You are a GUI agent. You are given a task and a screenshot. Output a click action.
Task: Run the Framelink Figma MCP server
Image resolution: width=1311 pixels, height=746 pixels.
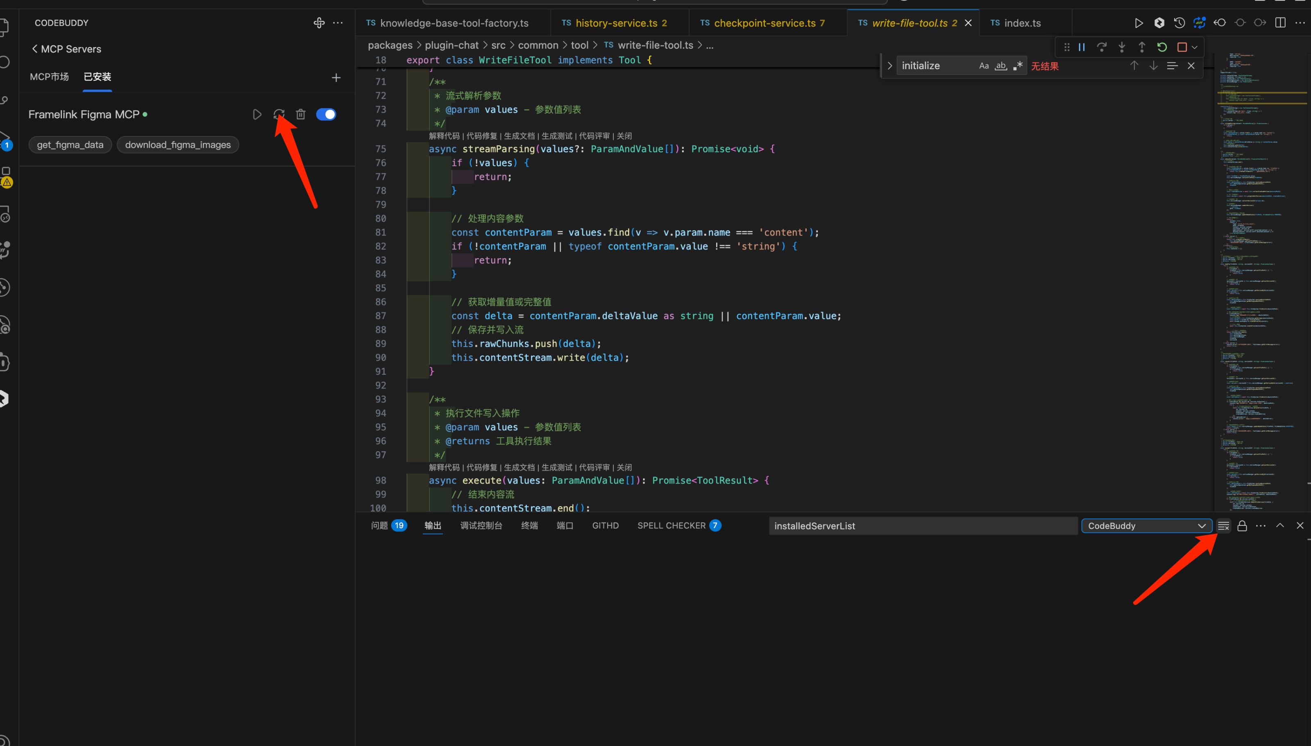[257, 114]
